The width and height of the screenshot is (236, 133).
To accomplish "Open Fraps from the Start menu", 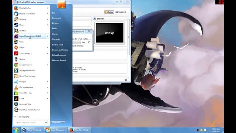I will pyautogui.click(x=31, y=42).
